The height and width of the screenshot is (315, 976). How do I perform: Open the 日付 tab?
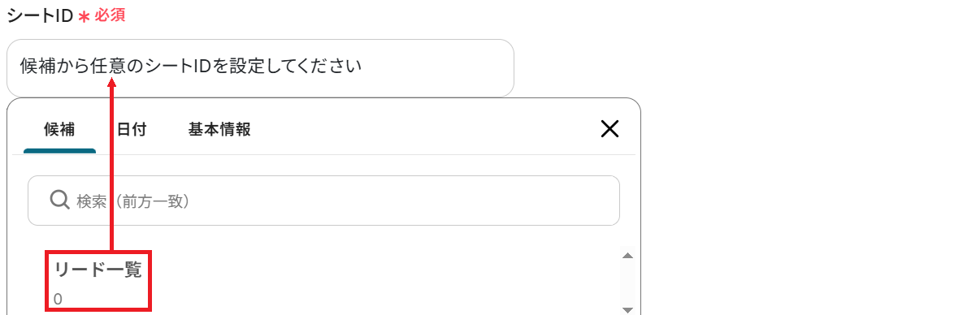coord(132,129)
